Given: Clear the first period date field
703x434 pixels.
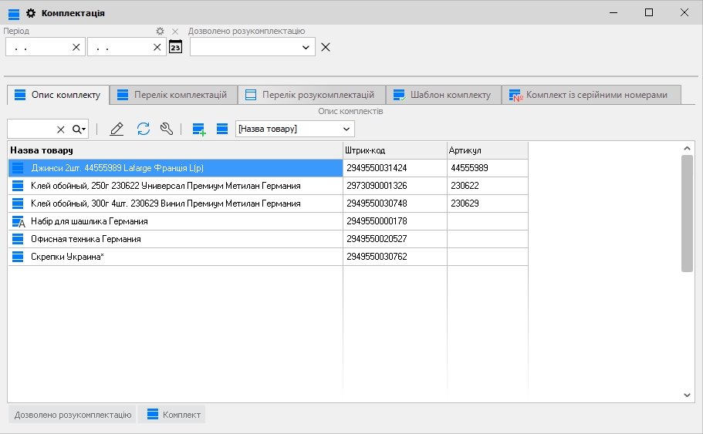Looking at the screenshot, I should pyautogui.click(x=76, y=47).
